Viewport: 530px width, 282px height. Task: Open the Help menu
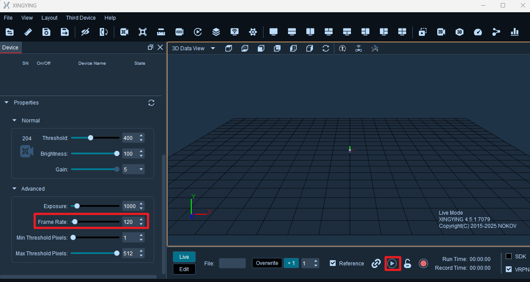click(110, 18)
